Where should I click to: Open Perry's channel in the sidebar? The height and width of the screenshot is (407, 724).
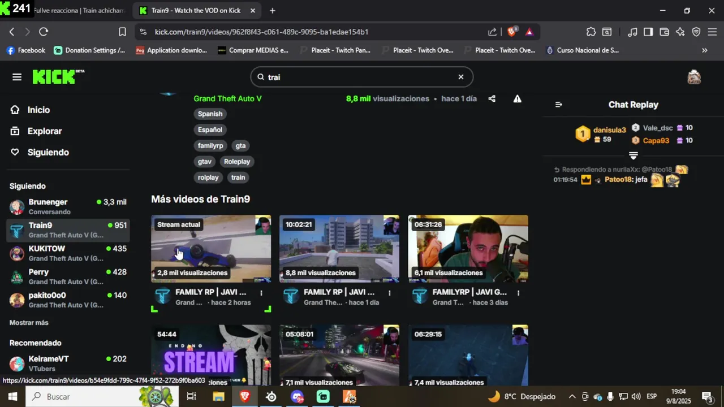pyautogui.click(x=68, y=276)
